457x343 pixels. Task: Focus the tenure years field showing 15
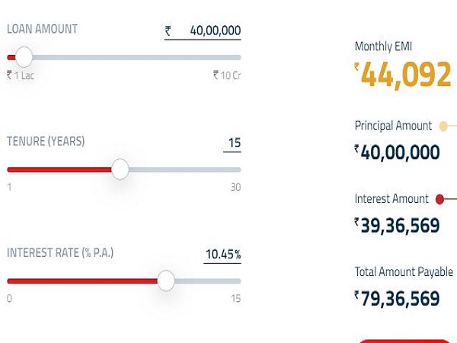click(233, 143)
